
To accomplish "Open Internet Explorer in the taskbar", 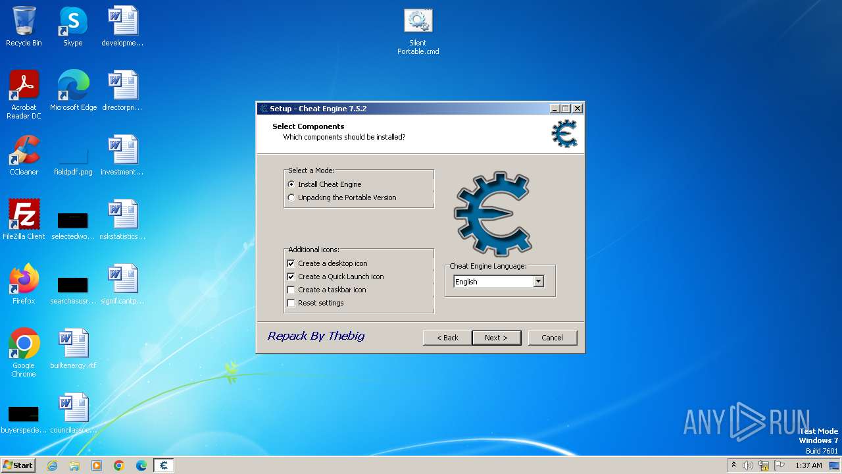I will tap(52, 465).
